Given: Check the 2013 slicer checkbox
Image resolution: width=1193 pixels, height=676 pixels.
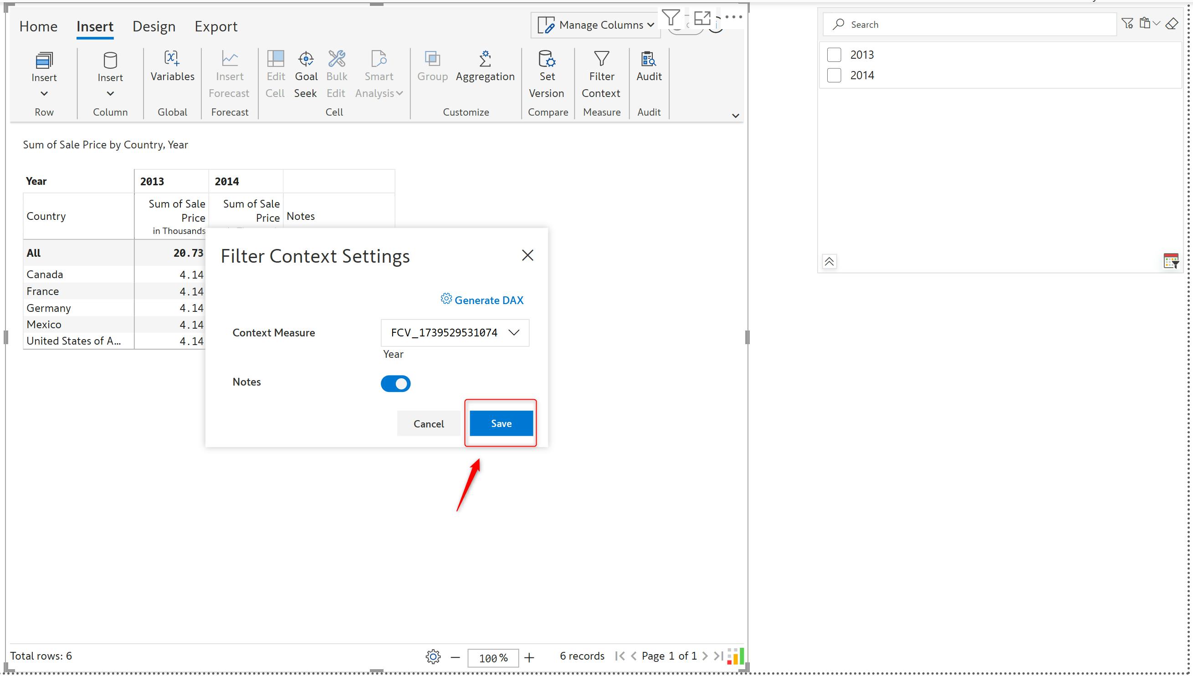Looking at the screenshot, I should (834, 55).
